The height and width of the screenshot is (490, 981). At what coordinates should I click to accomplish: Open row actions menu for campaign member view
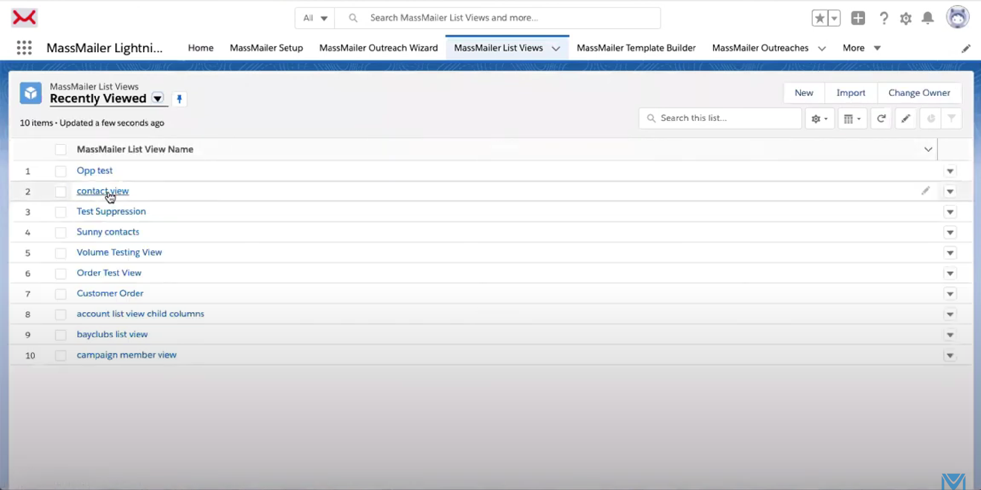click(950, 356)
